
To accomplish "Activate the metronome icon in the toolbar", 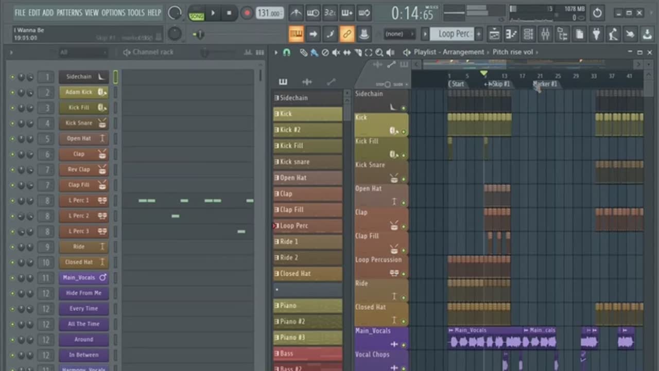I will coord(296,13).
